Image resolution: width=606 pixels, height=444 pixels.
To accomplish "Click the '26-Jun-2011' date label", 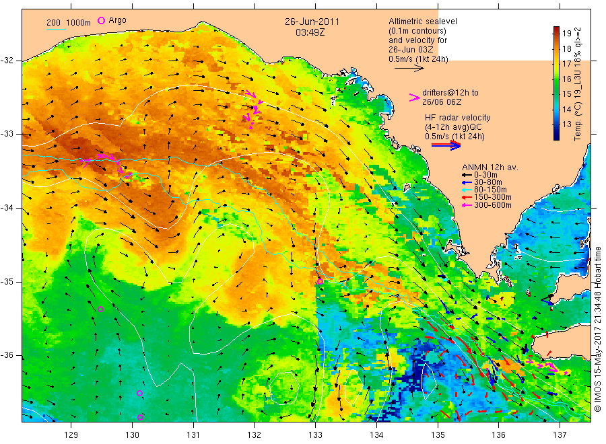I will pyautogui.click(x=312, y=22).
